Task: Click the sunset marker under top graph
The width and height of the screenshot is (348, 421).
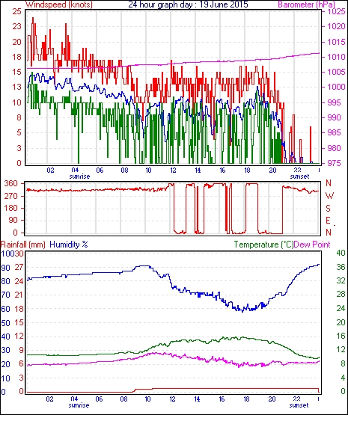Action: click(x=299, y=176)
